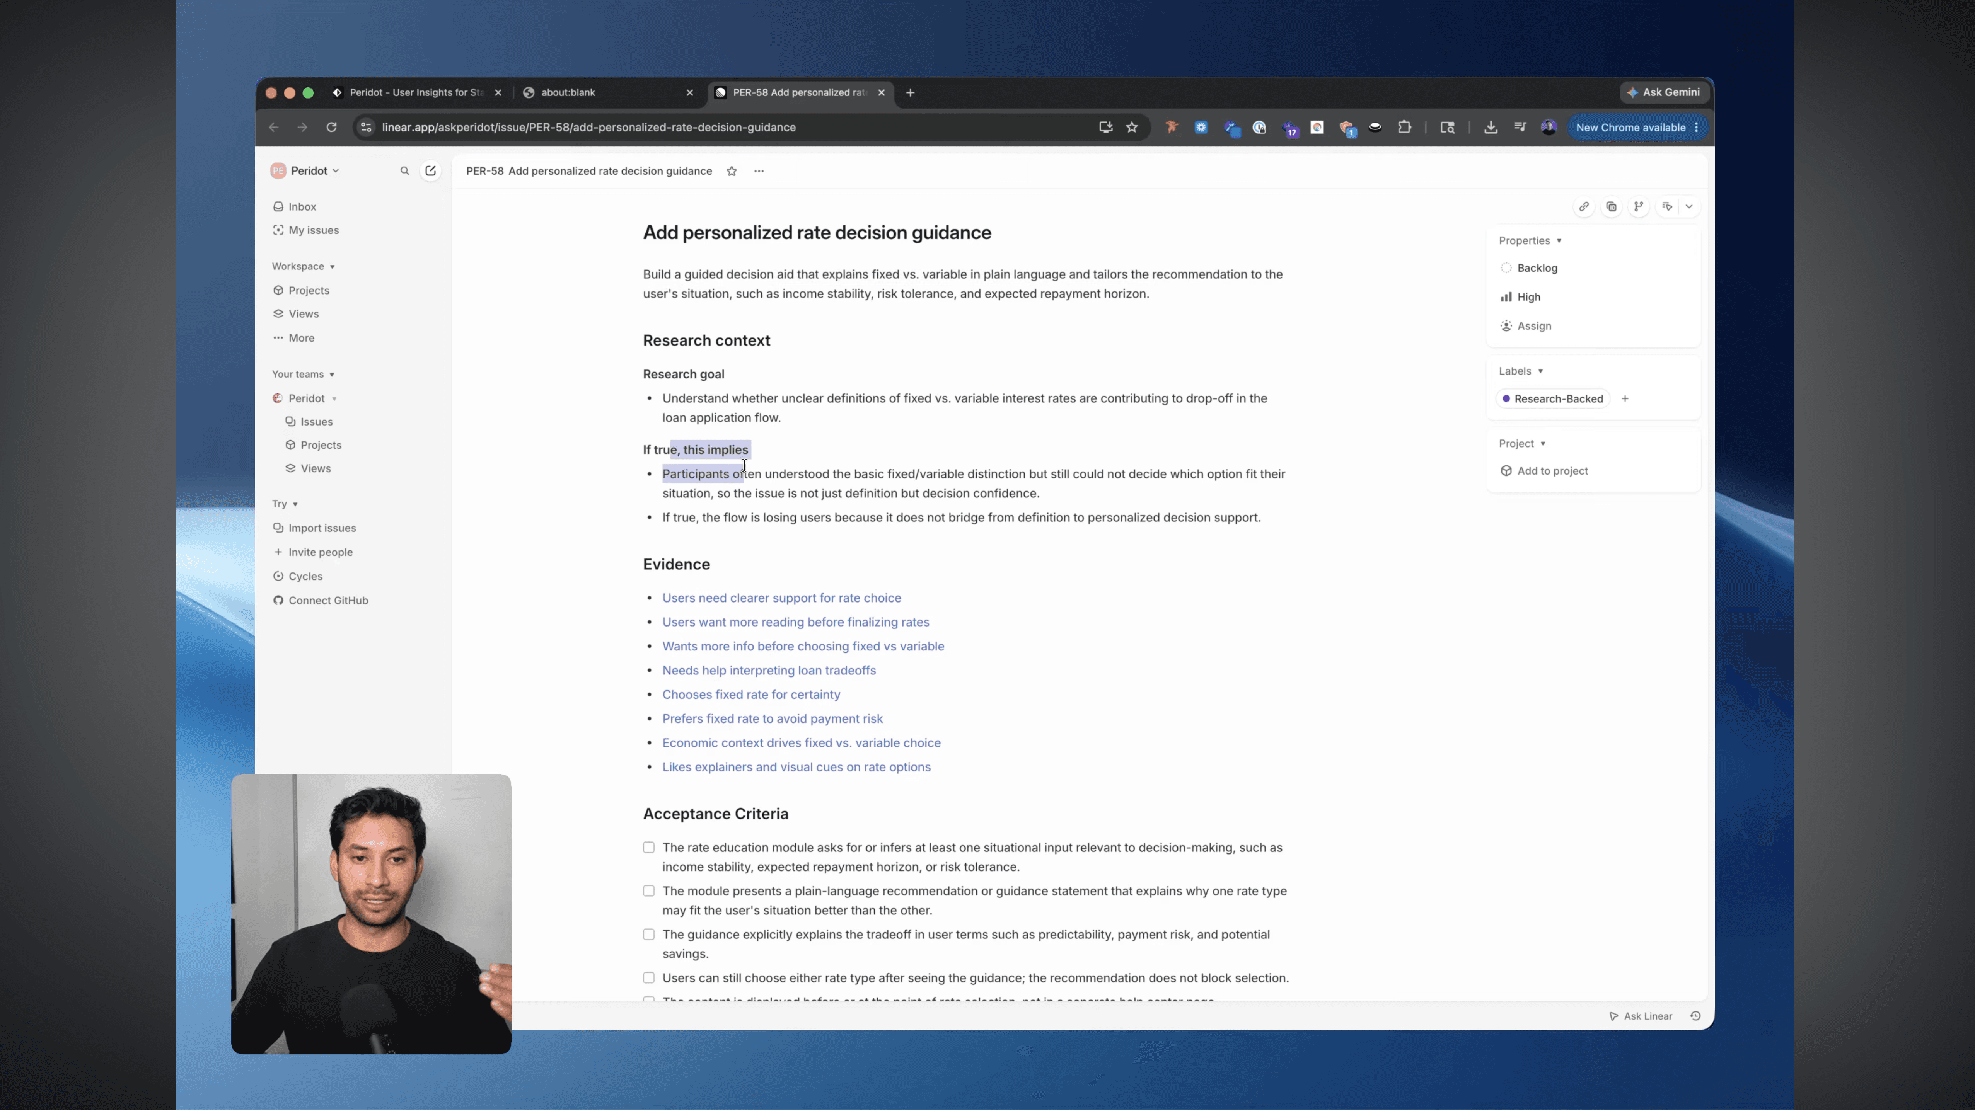The image size is (1975, 1110).
Task: Open link Needs help interpreting loan tradeoffs
Action: [769, 670]
